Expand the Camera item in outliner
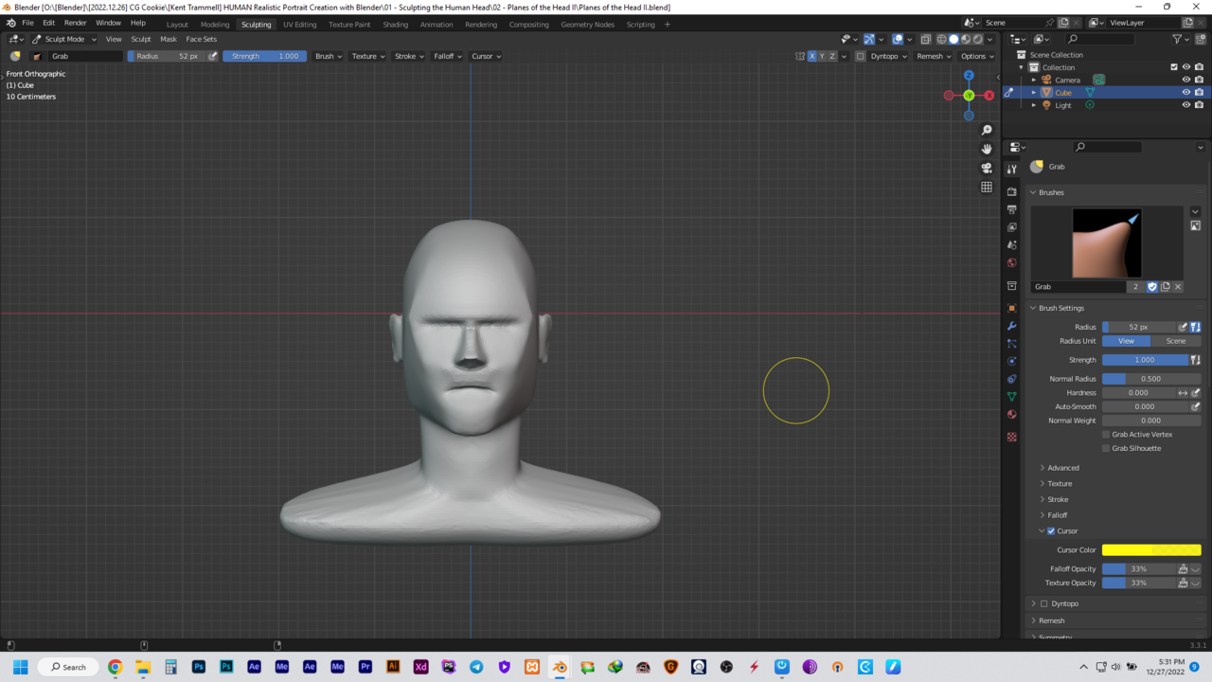The width and height of the screenshot is (1212, 682). pyautogui.click(x=1034, y=80)
